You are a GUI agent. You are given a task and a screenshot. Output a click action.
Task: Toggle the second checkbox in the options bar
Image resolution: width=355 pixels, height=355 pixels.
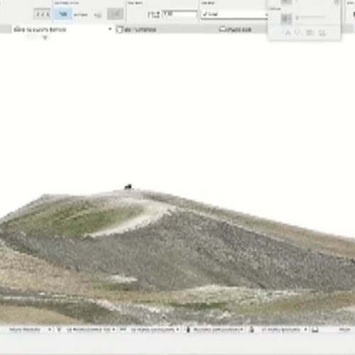point(222,29)
